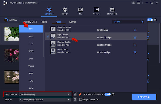Switch to the Recently Used tab
This screenshot has width=161, height=104.
point(30,22)
